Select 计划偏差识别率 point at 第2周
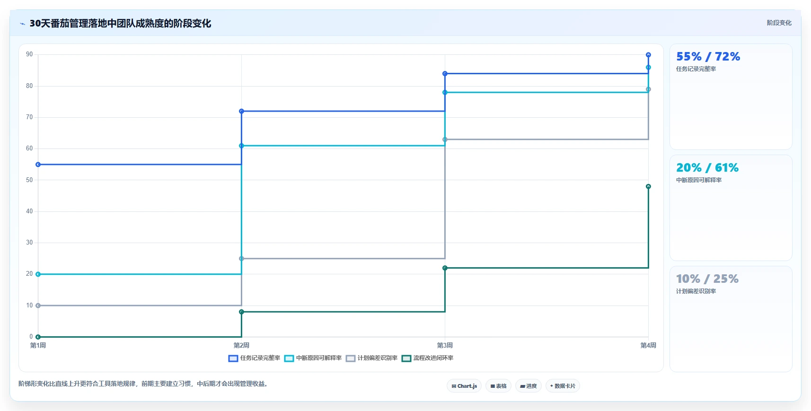 241,259
